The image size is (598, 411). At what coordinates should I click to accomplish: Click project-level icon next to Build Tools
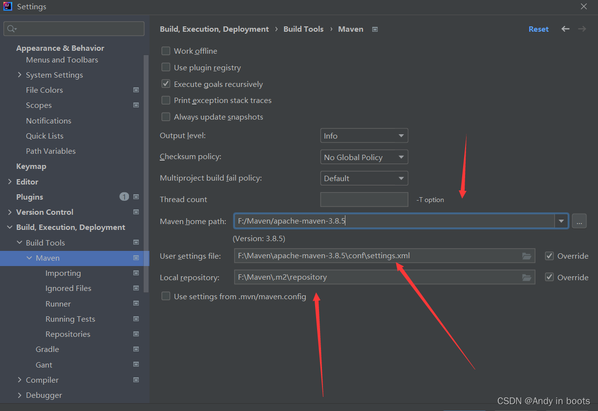(x=136, y=243)
